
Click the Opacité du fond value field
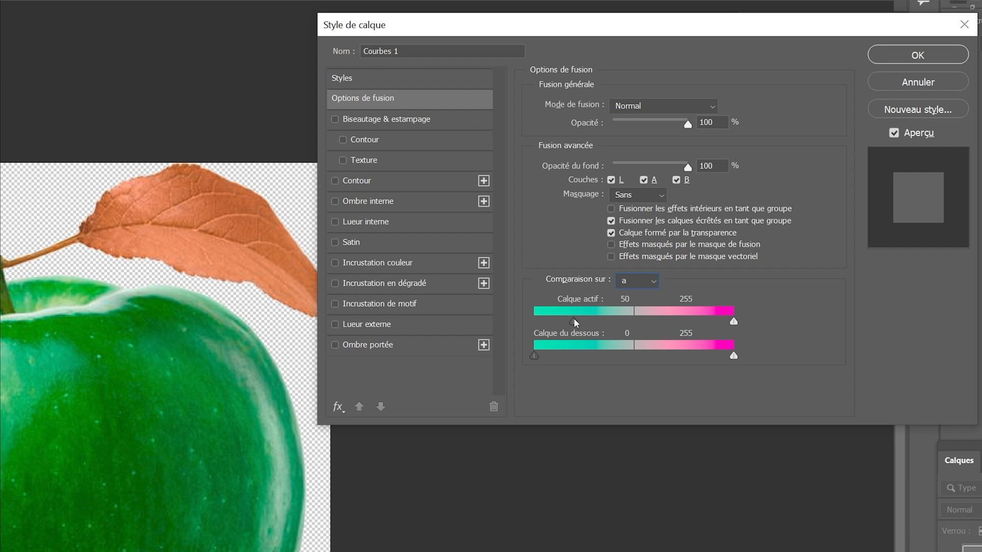pos(712,166)
